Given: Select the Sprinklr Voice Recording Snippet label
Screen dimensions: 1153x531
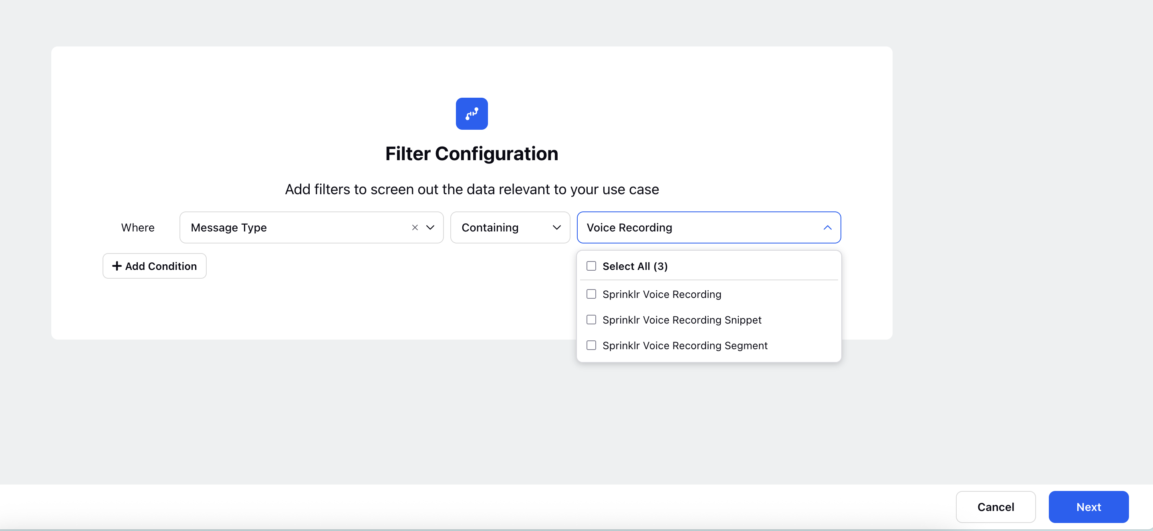Looking at the screenshot, I should 682,320.
